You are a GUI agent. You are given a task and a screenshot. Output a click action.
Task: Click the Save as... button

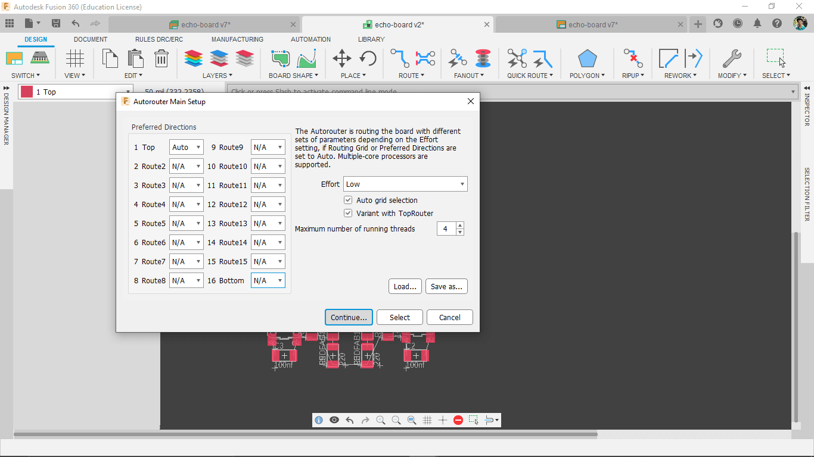point(446,286)
